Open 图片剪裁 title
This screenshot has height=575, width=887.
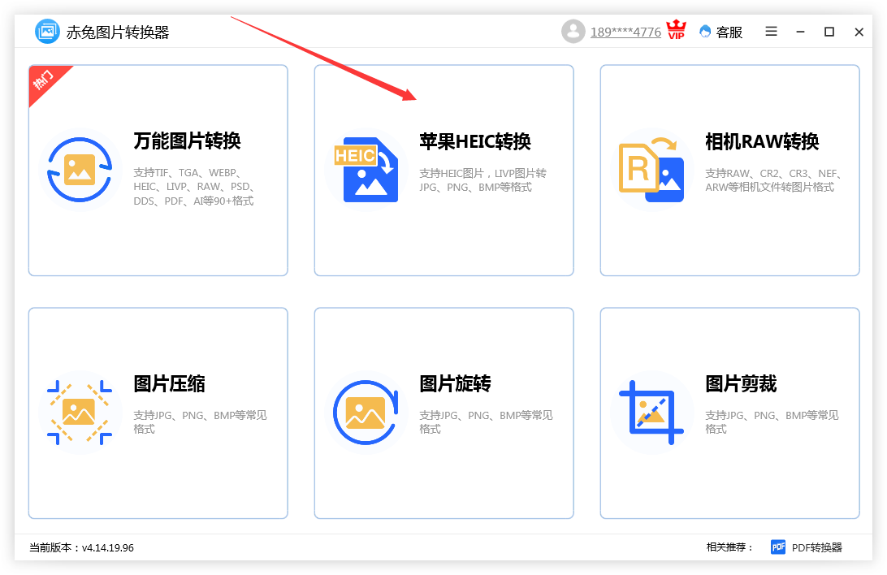tap(741, 383)
